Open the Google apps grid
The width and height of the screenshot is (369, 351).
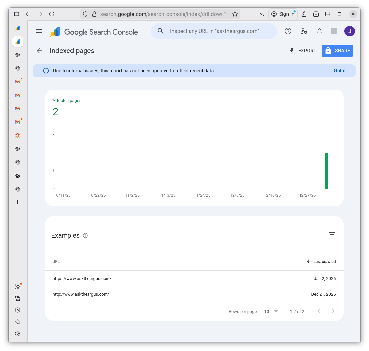pos(334,31)
